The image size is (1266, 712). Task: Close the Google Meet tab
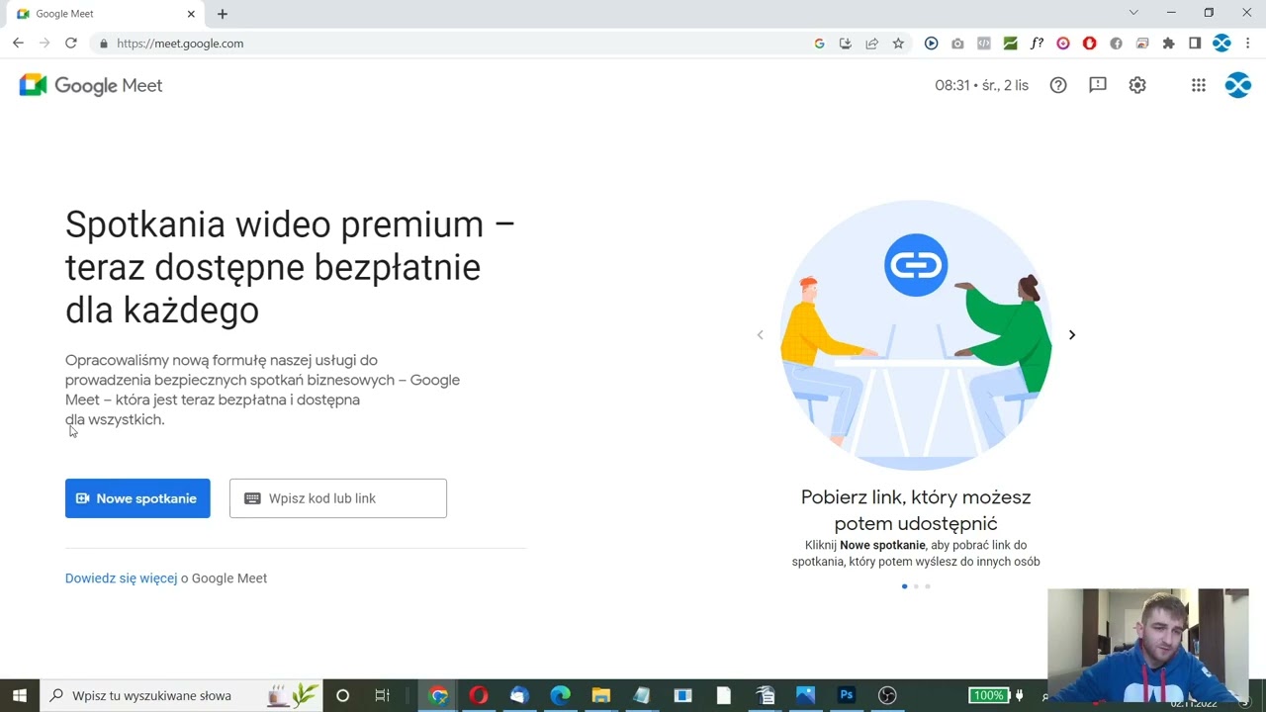click(192, 14)
